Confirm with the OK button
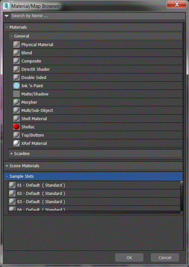 pyautogui.click(x=129, y=257)
